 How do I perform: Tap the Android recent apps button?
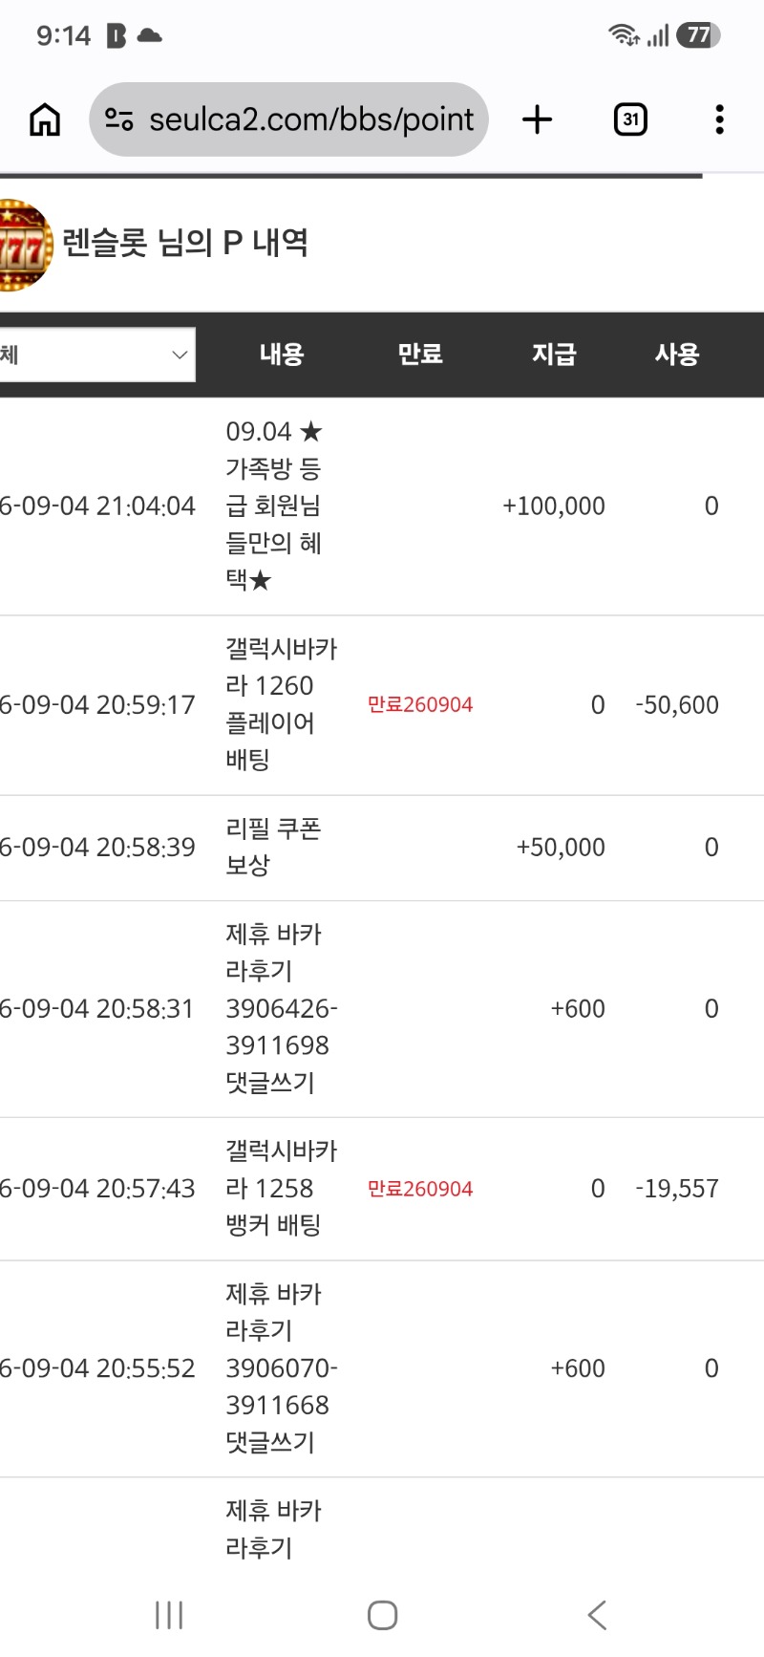click(169, 1615)
